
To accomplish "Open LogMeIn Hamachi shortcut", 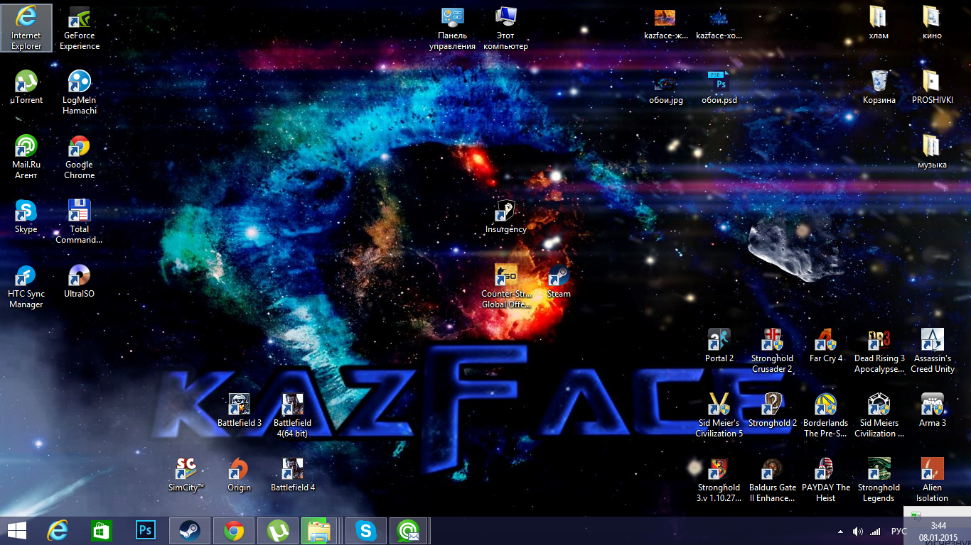I will pyautogui.click(x=80, y=92).
